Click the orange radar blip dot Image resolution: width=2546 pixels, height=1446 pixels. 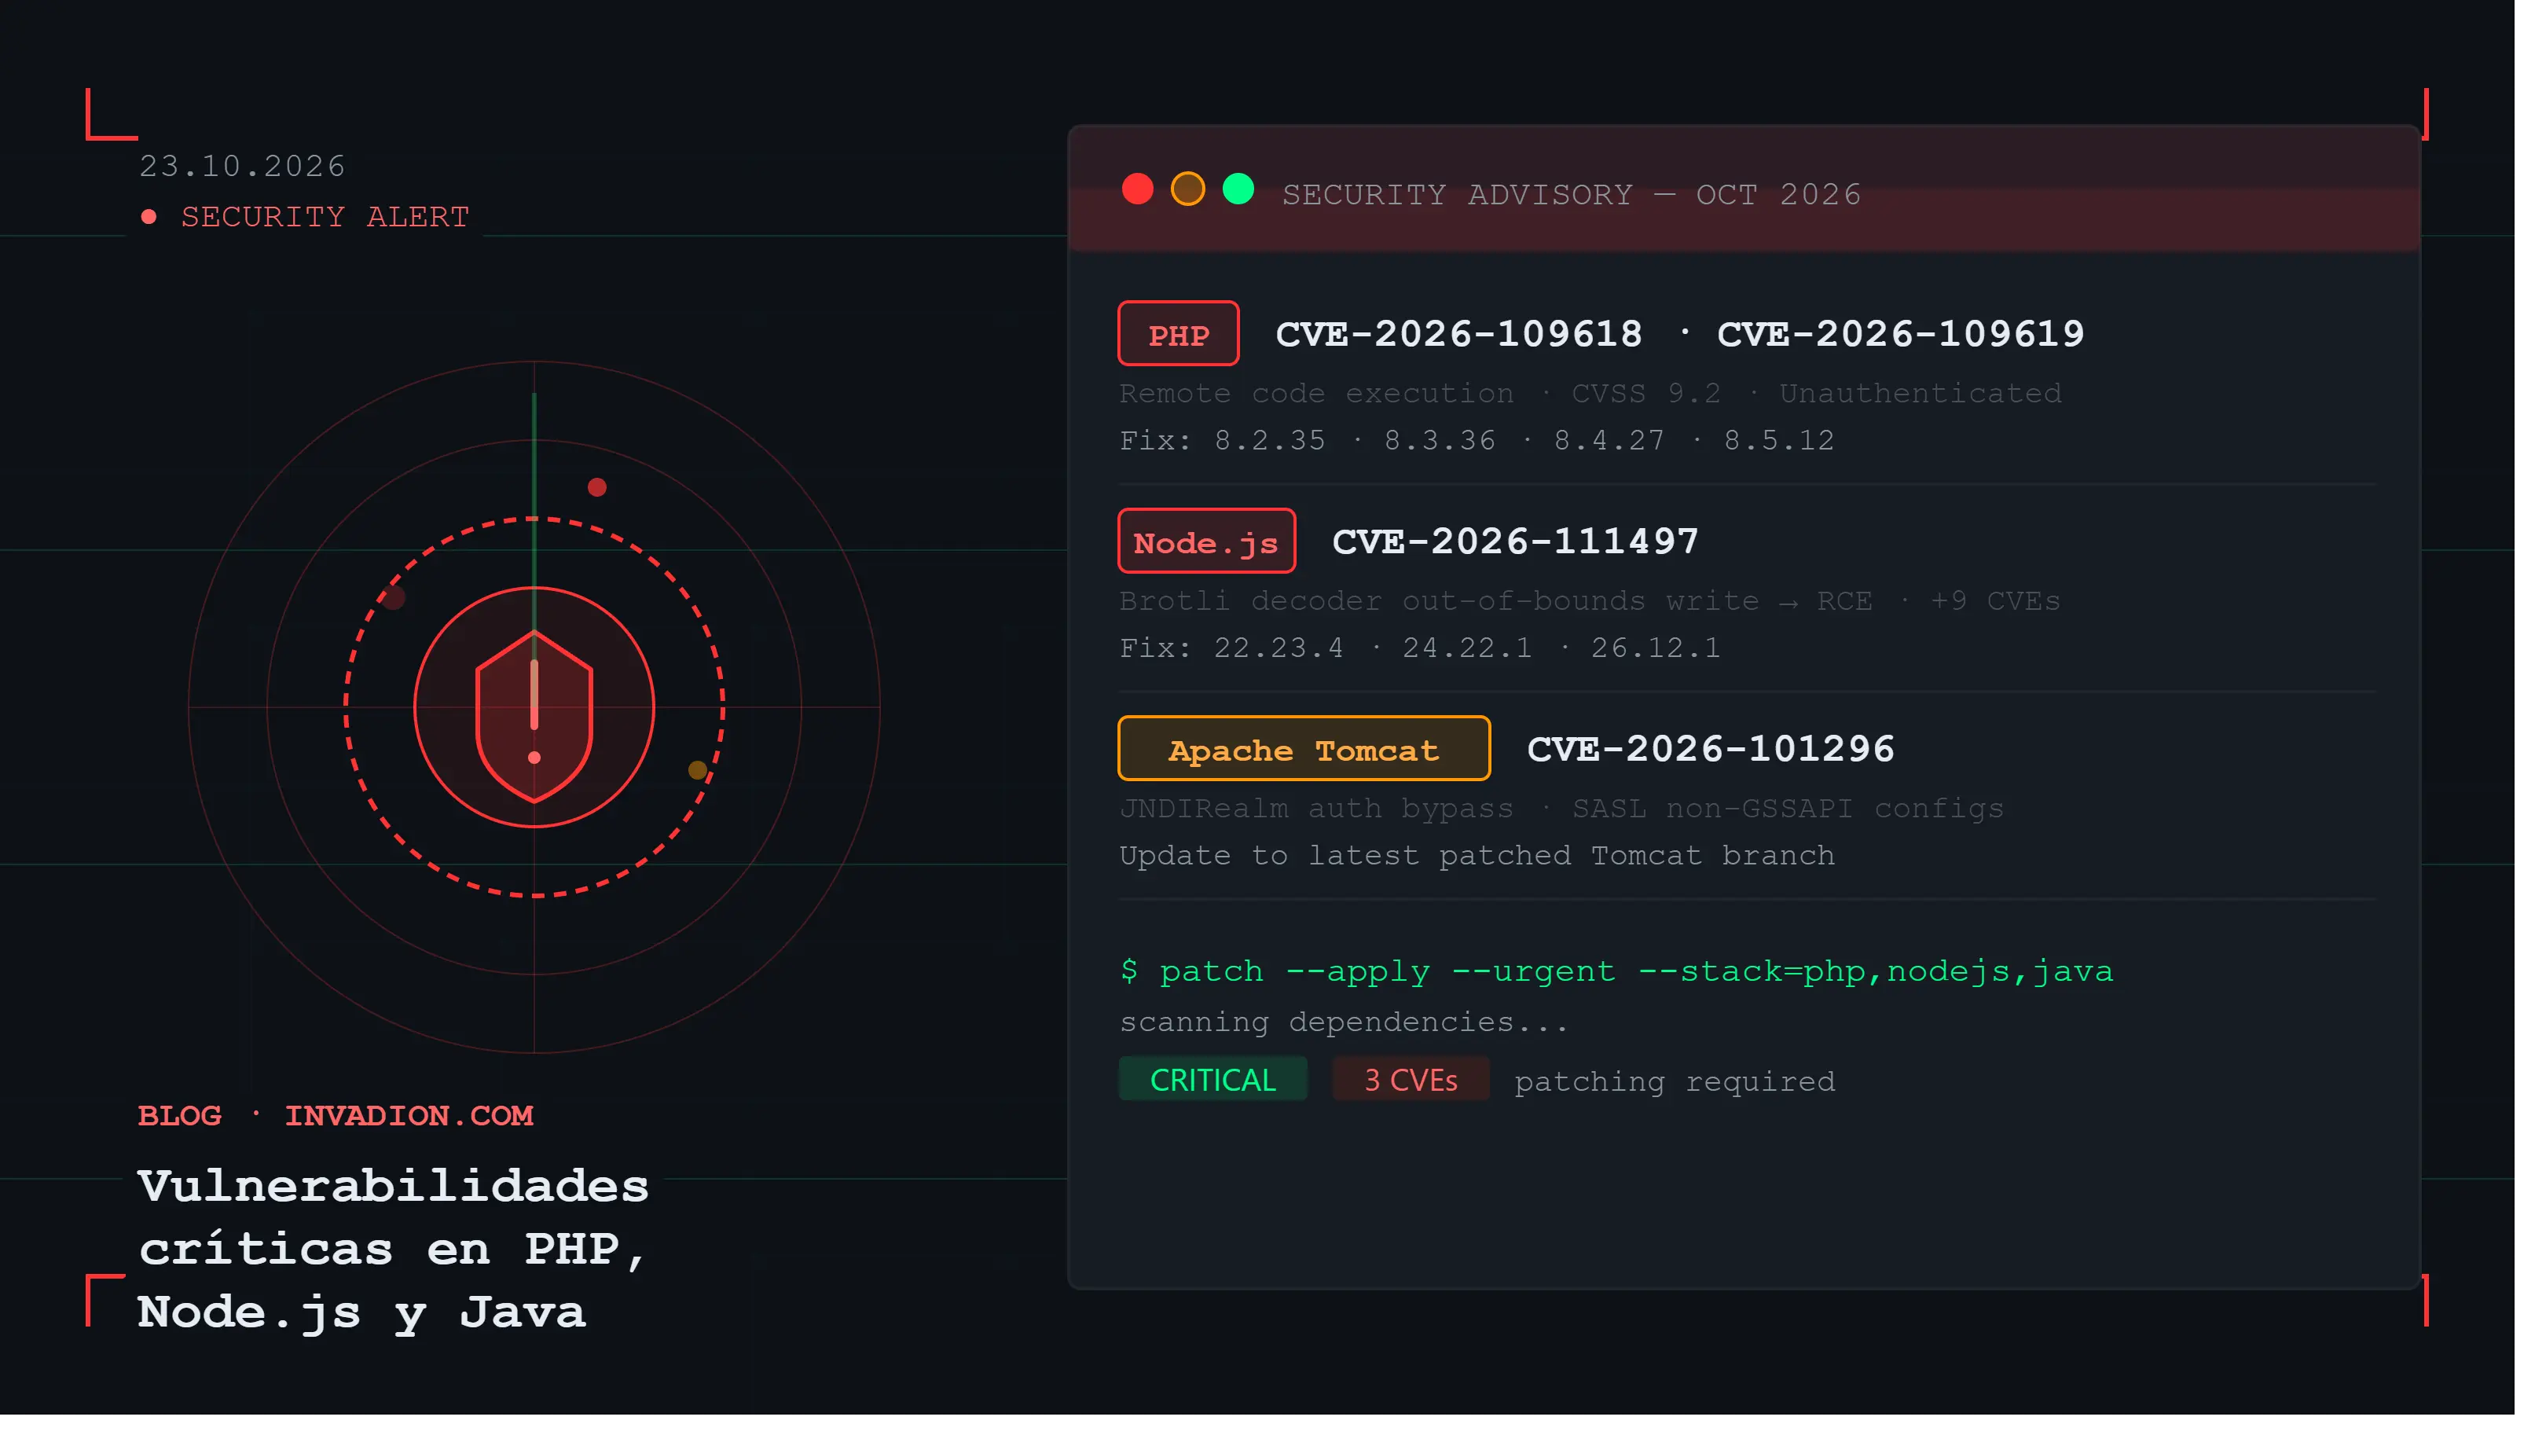point(698,769)
